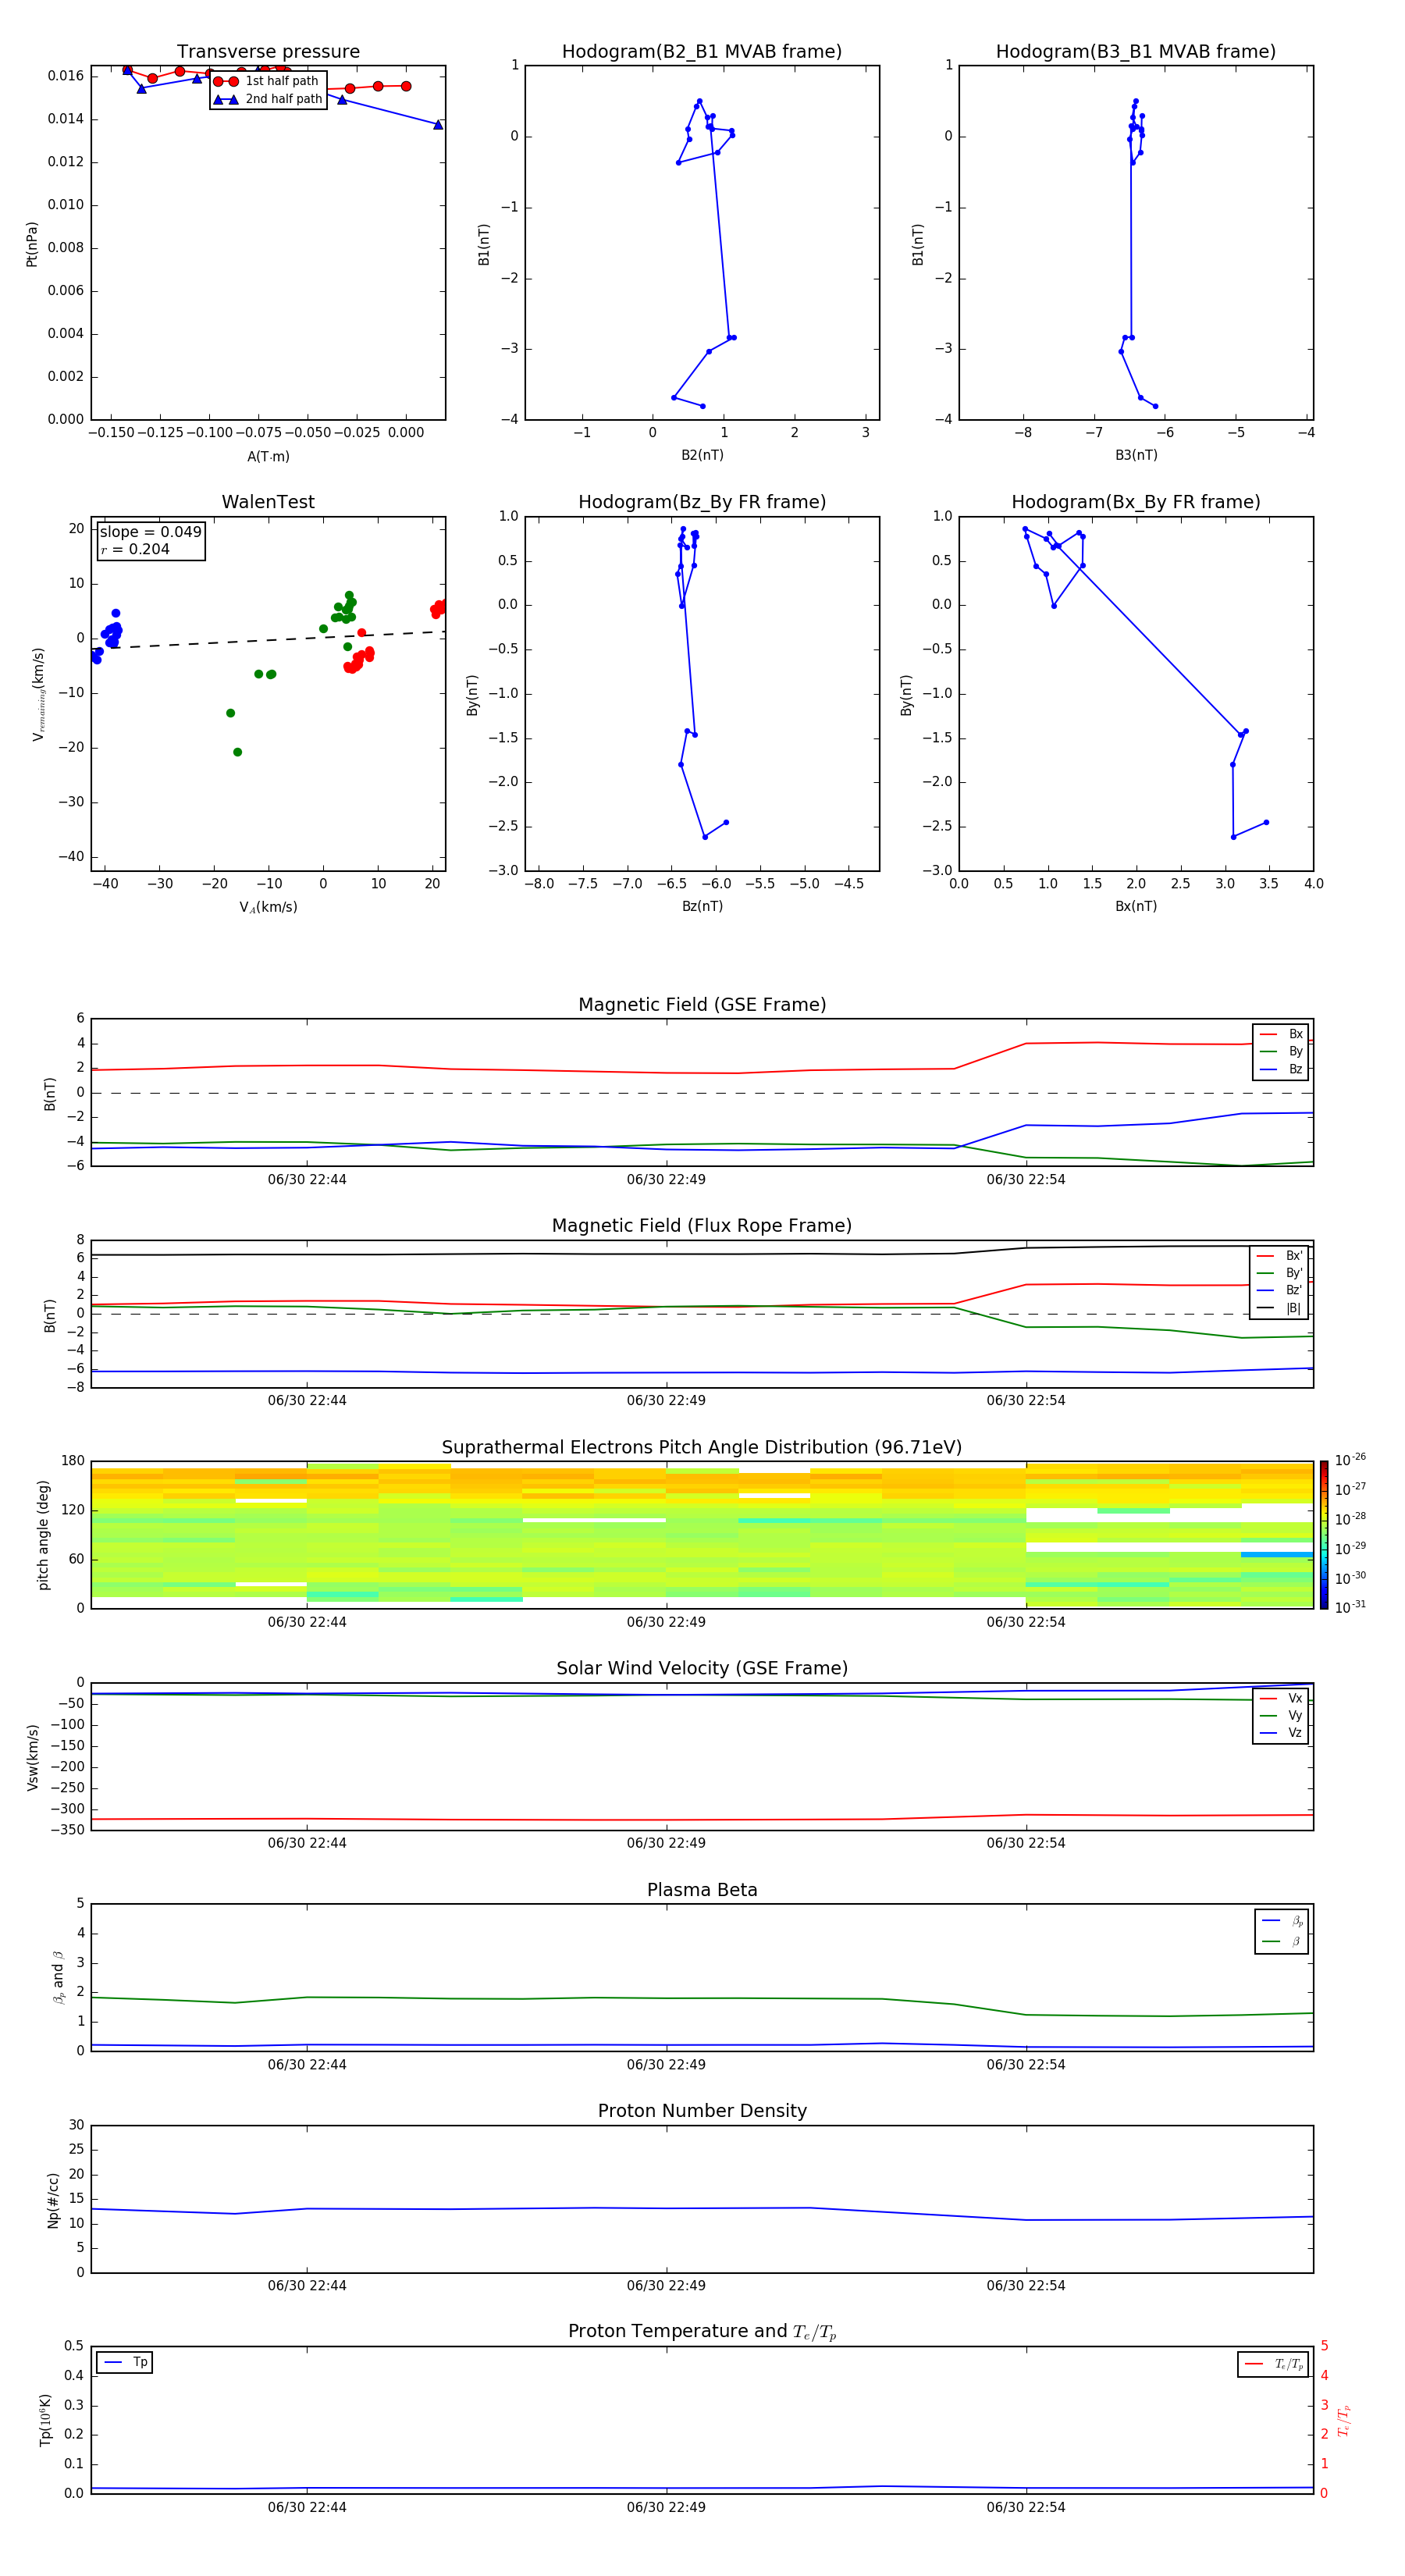
Task: Click the dashed regression line in WalenTest
Action: (x=268, y=640)
